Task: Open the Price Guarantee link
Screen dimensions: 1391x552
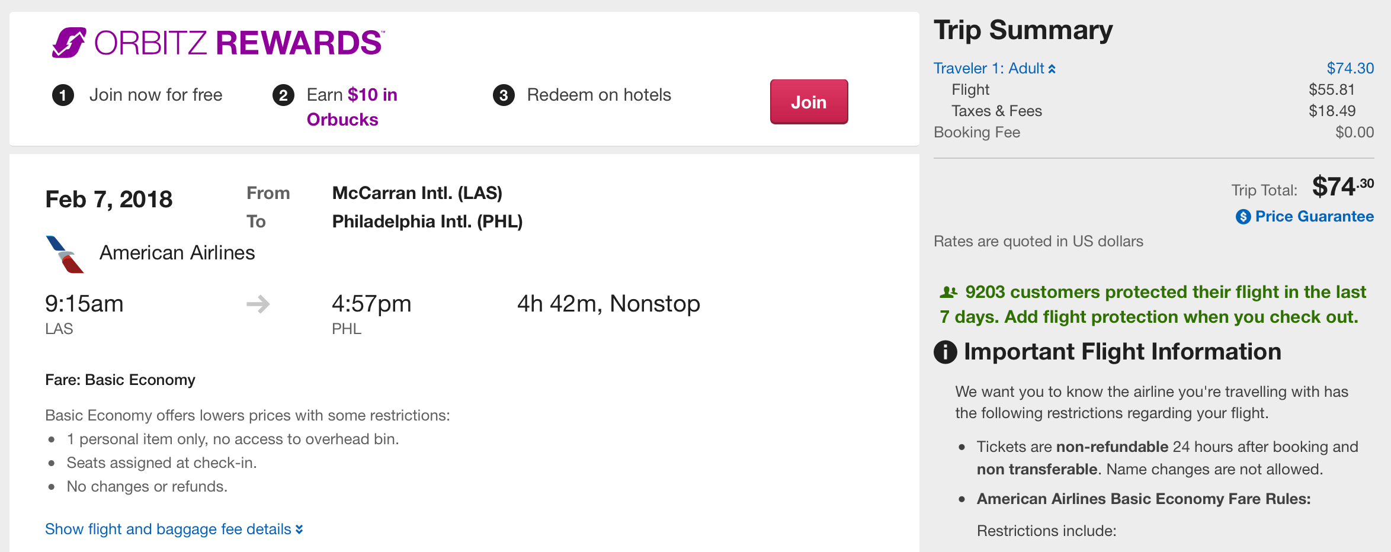Action: click(x=1314, y=217)
